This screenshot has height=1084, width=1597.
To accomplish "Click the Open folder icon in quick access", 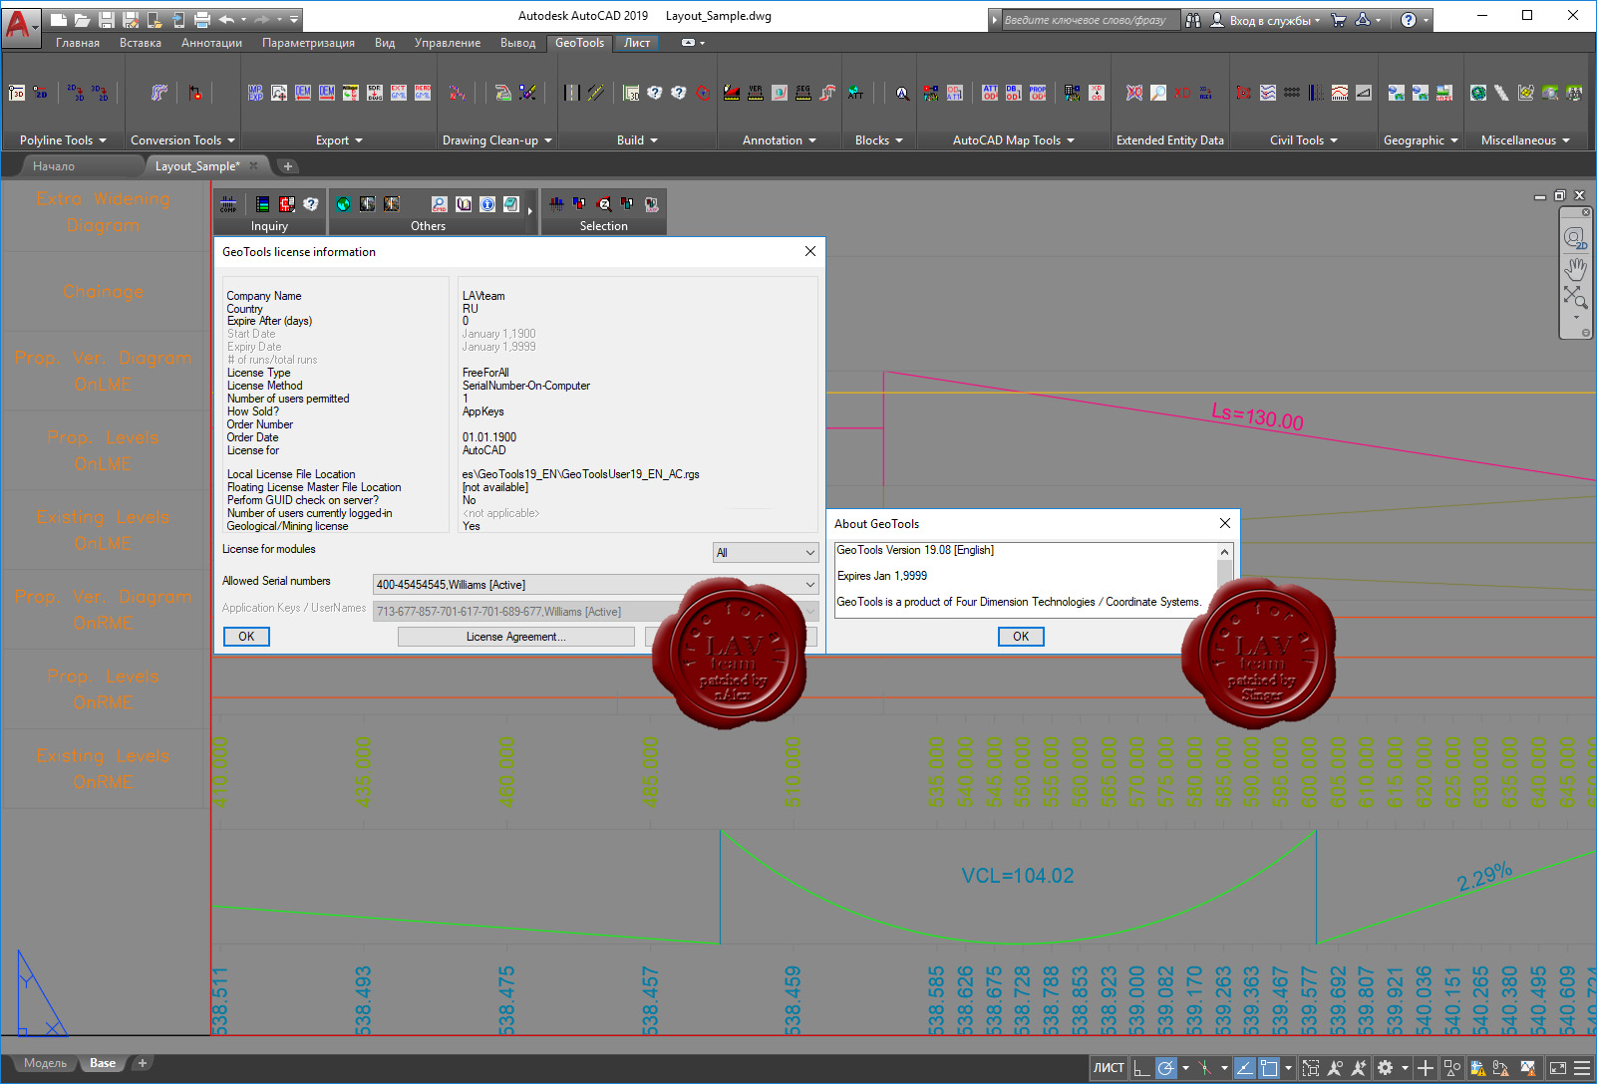I will coord(82,19).
